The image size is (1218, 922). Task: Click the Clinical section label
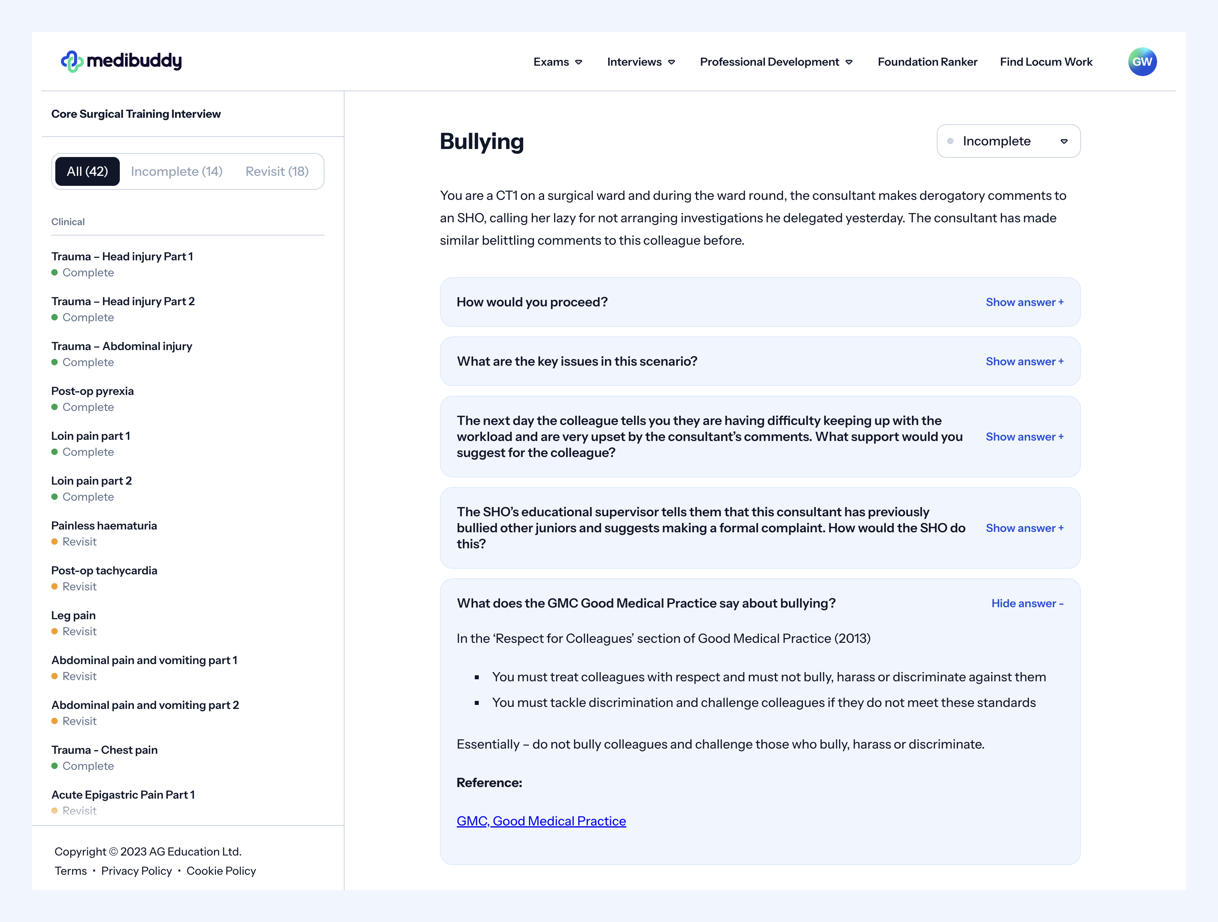(x=68, y=221)
